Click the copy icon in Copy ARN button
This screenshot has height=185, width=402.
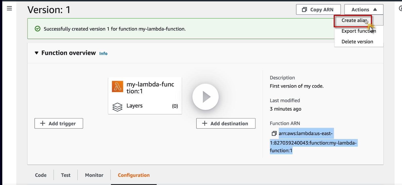coord(304,10)
